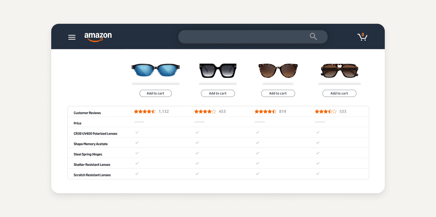Open the shopping cart
Image resolution: width=436 pixels, height=217 pixels.
(362, 37)
